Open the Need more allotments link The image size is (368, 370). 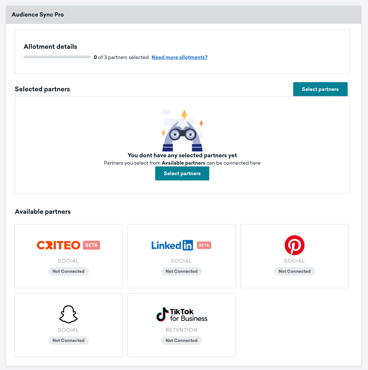pos(179,57)
